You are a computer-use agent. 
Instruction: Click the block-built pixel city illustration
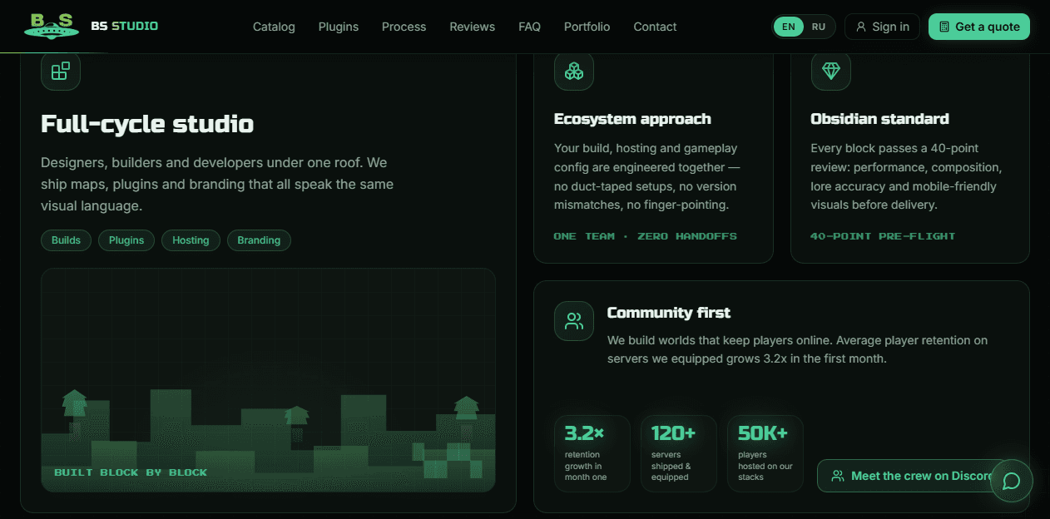click(268, 380)
